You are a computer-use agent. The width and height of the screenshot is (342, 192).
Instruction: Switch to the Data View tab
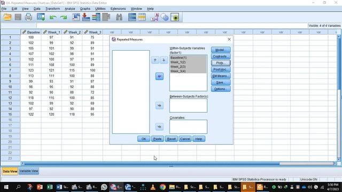coord(10,171)
